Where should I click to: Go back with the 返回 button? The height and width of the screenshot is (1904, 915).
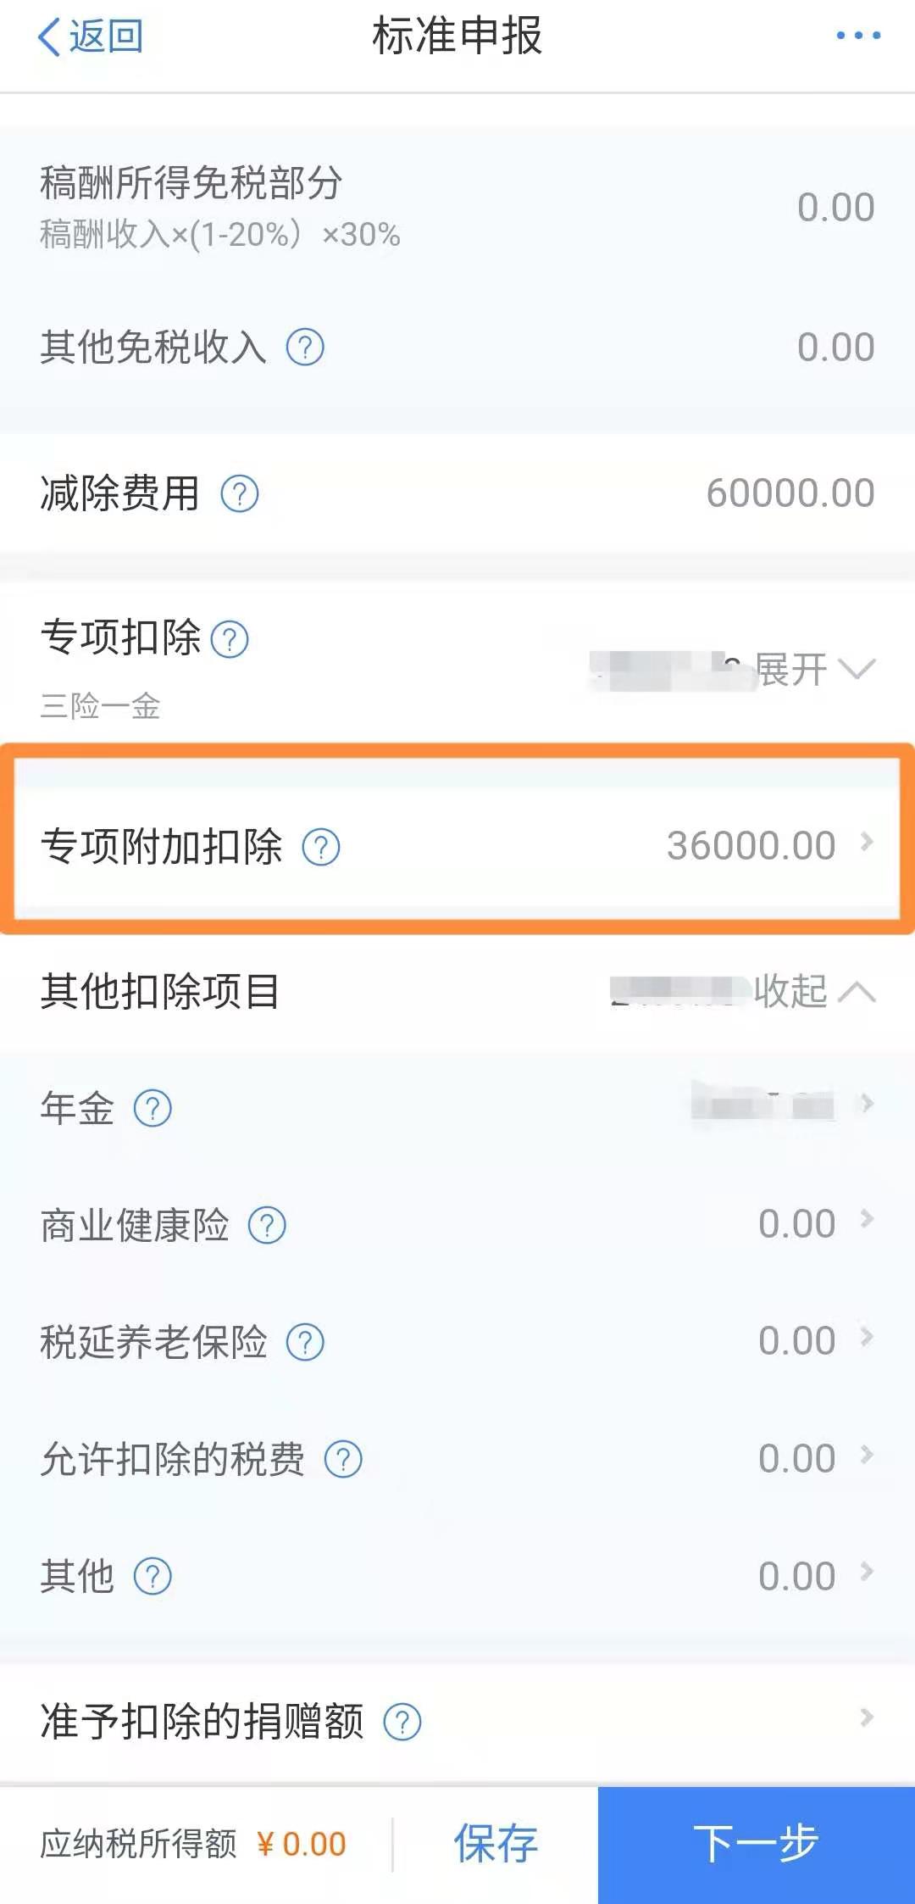91,36
